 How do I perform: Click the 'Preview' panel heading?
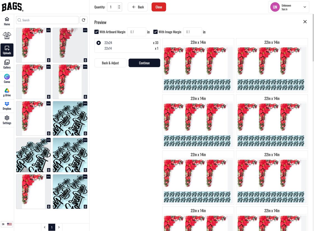click(100, 22)
